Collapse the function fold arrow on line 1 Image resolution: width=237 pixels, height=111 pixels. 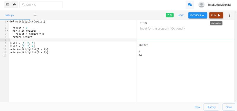(8, 22)
